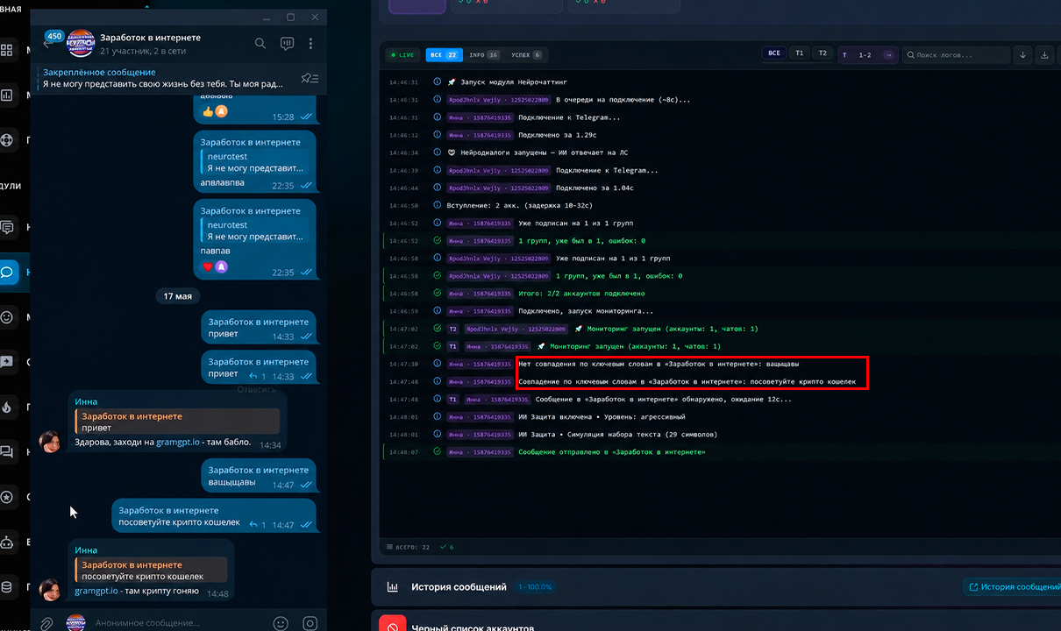Click the flame icon in sidebar
The width and height of the screenshot is (1061, 631).
pos(7,407)
